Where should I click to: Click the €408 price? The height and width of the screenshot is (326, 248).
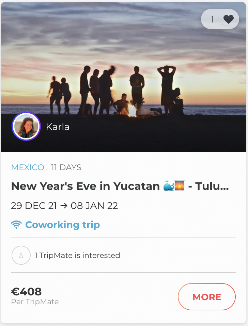(x=27, y=291)
